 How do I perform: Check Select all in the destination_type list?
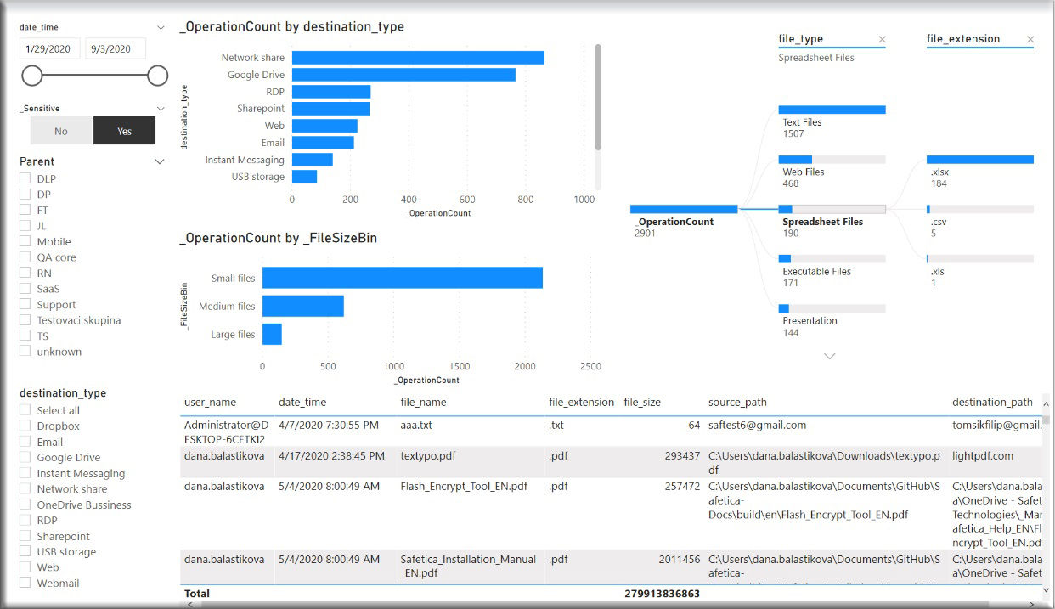(25, 410)
